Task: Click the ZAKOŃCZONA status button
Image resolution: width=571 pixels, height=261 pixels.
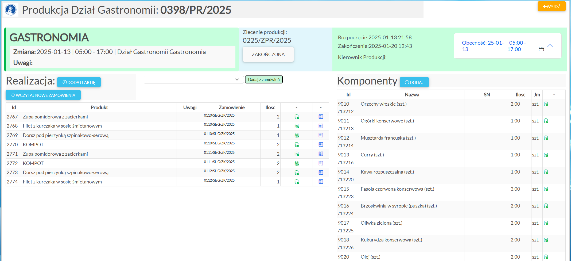Action: pyautogui.click(x=268, y=55)
